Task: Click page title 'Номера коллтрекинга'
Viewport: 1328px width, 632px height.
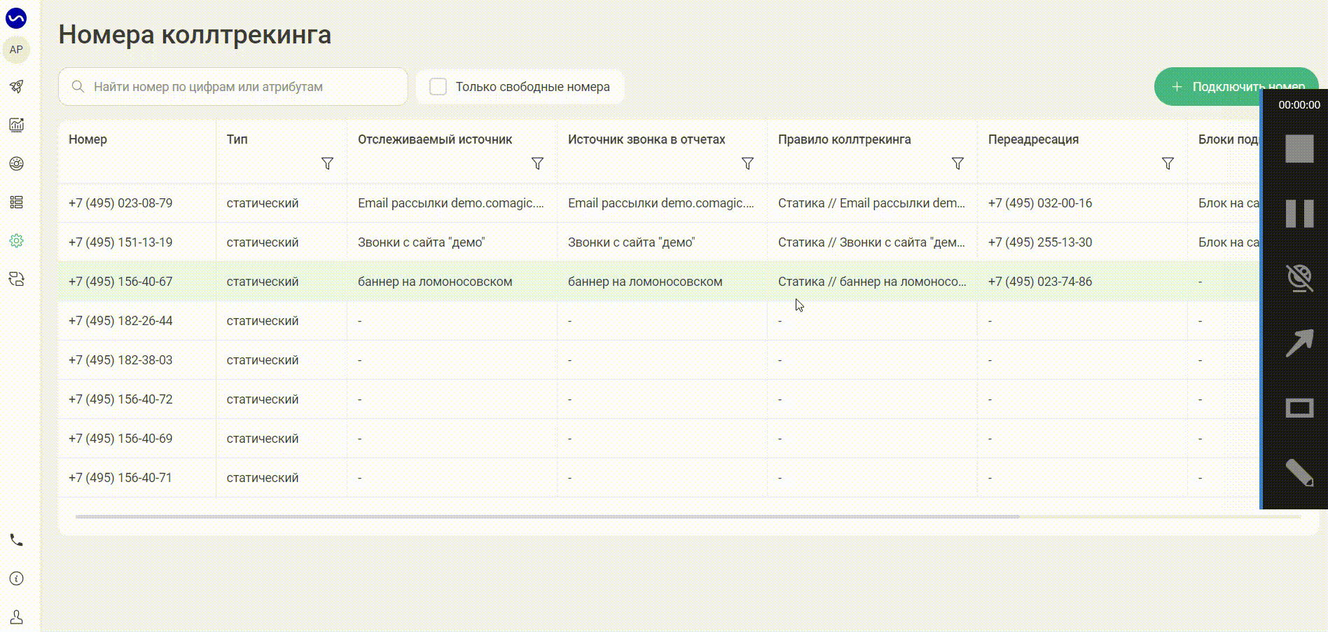Action: [195, 34]
